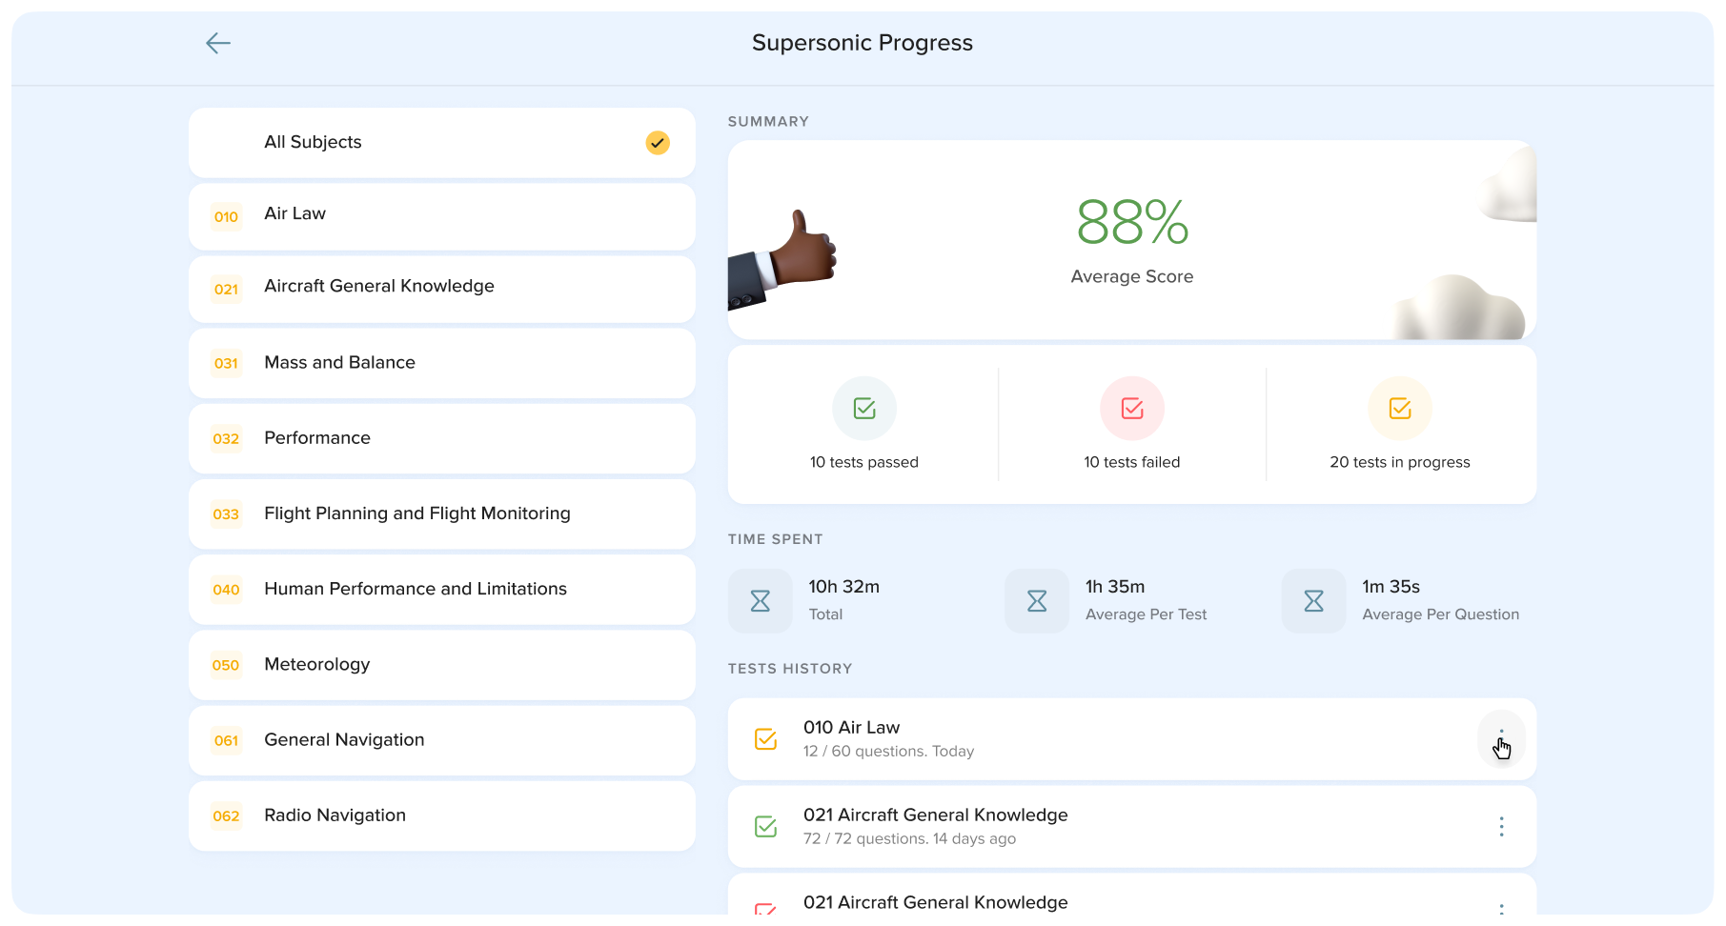Select the Mass and Balance subject

pyautogui.click(x=441, y=363)
